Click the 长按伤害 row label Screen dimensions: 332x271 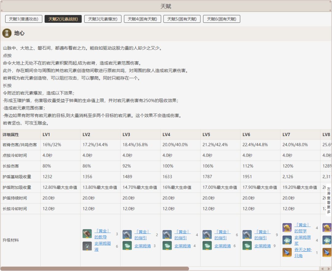(10, 166)
